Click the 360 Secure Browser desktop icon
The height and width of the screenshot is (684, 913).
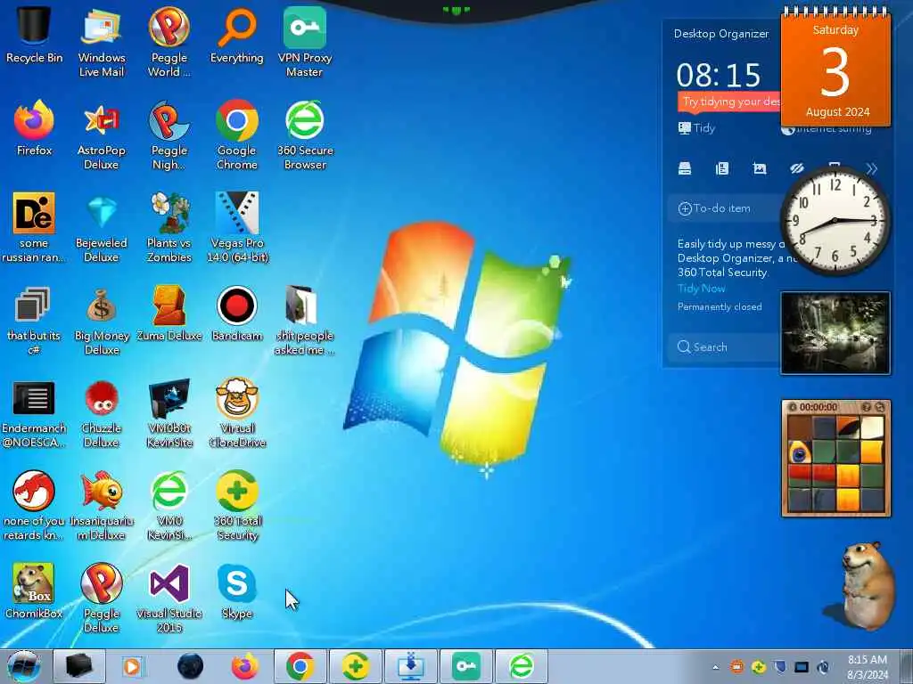click(x=305, y=135)
